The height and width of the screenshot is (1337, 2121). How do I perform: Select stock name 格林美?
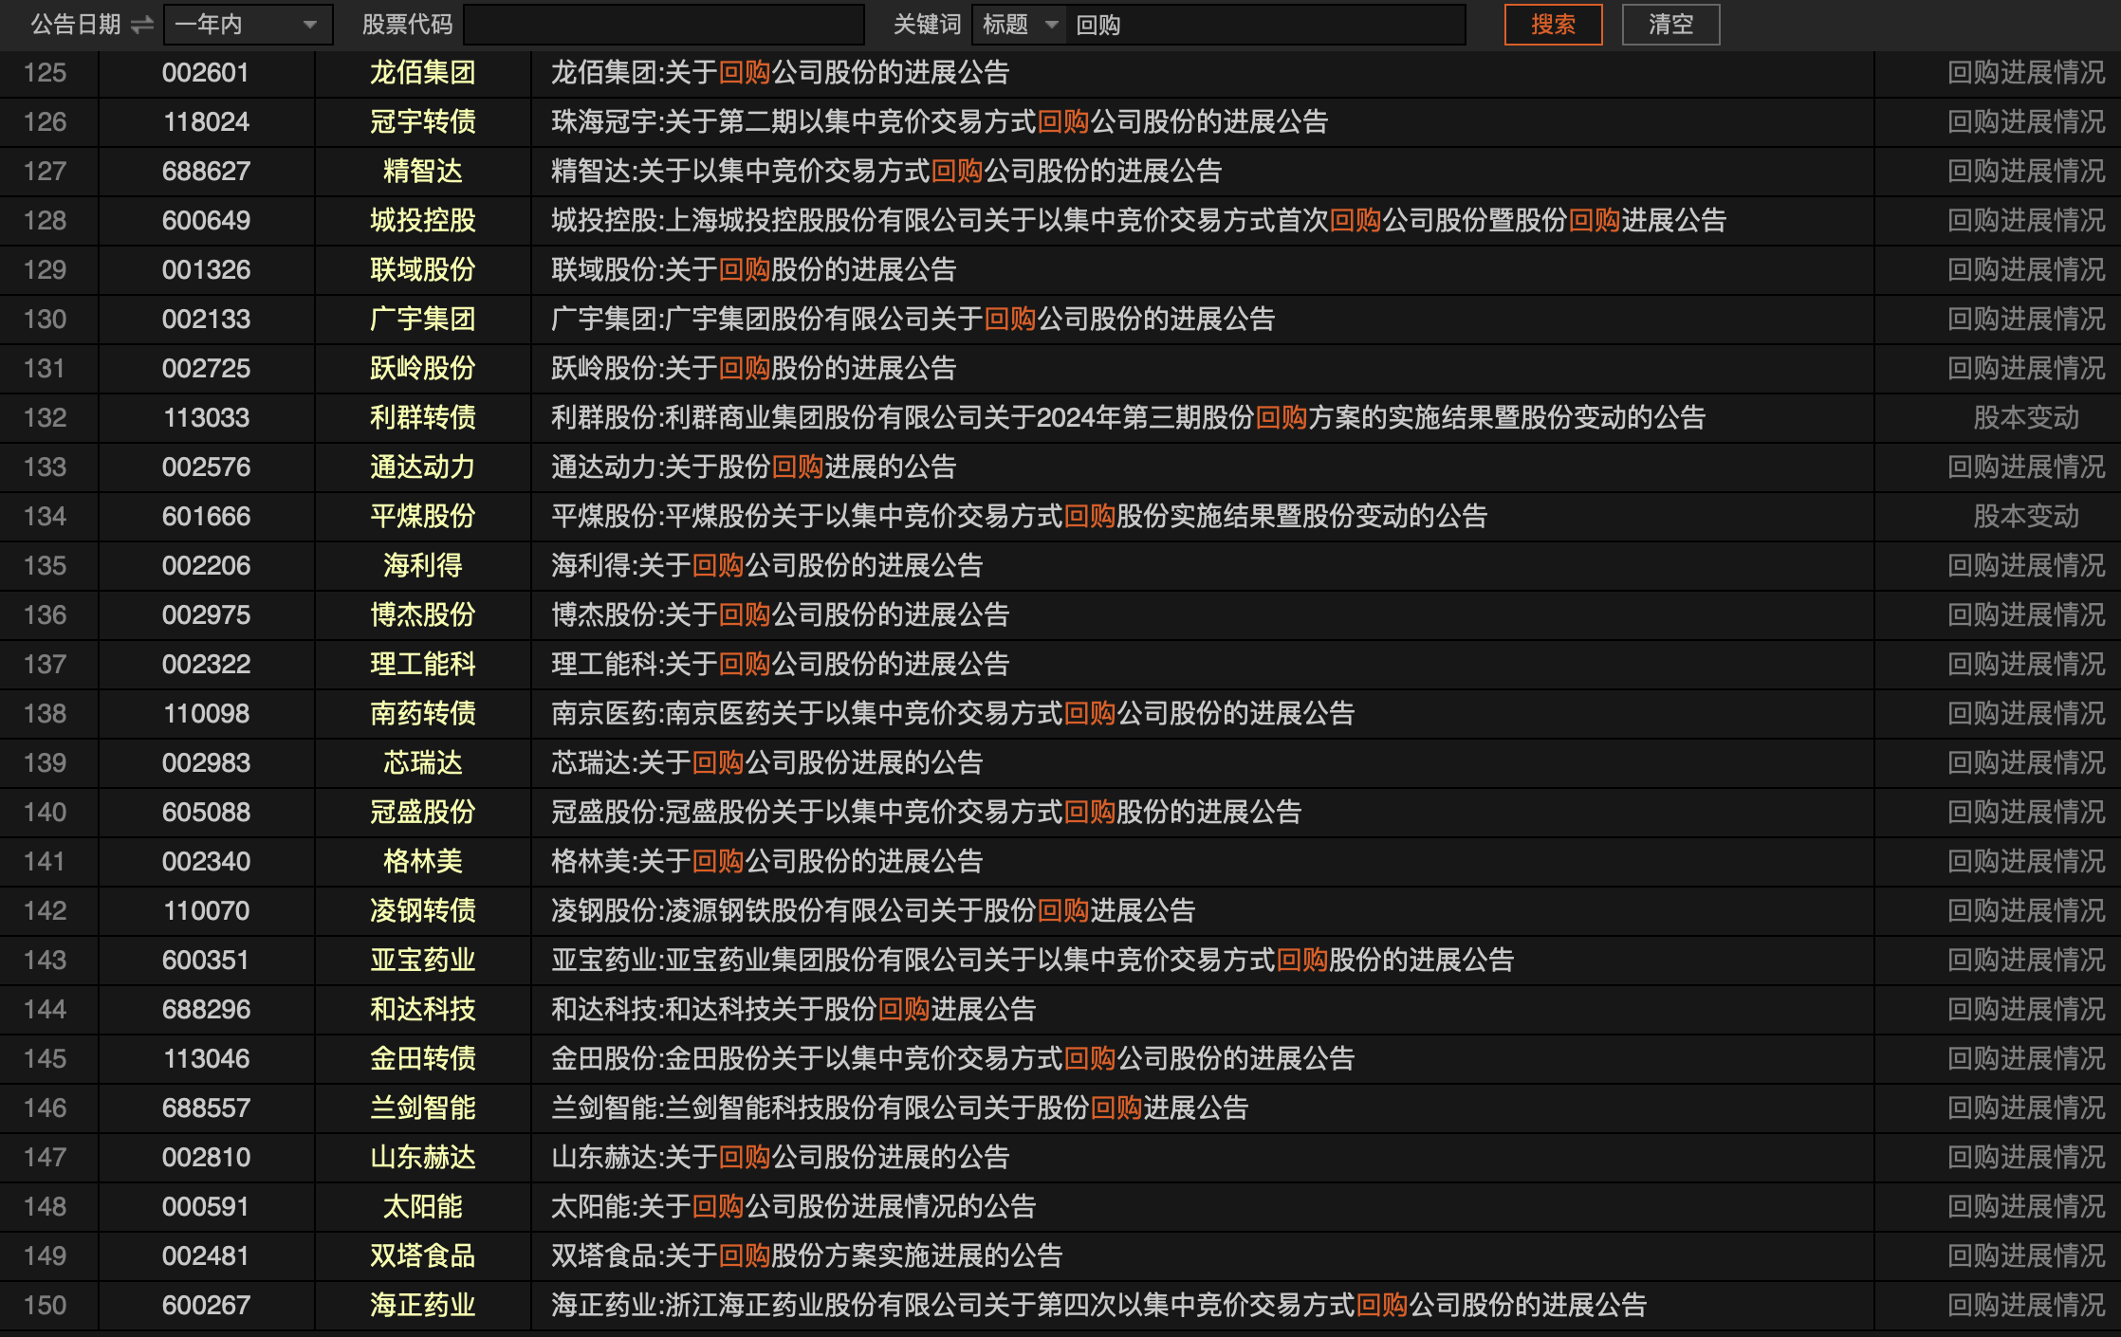422,862
